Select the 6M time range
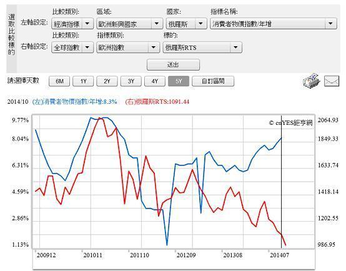This screenshot has width=346, height=271. tap(59, 81)
